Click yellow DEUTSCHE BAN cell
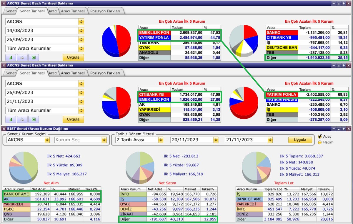 pos(282,47)
